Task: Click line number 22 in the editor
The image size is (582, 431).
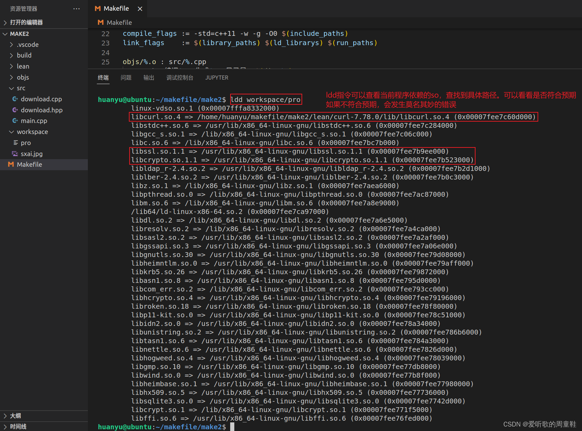Action: [105, 34]
